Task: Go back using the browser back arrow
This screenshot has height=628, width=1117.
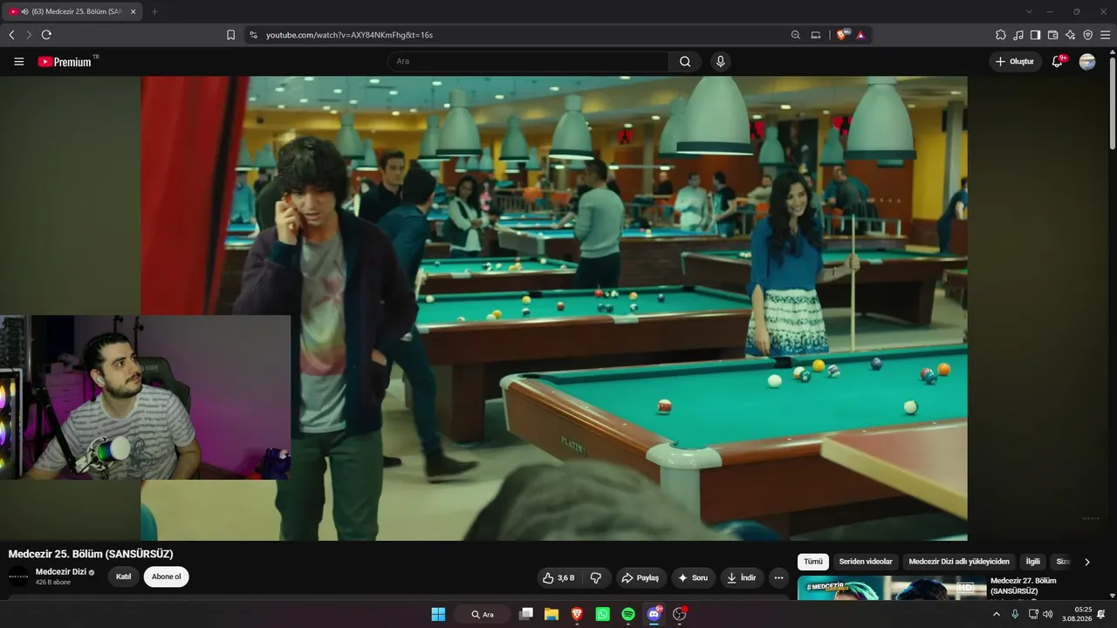Action: point(11,35)
